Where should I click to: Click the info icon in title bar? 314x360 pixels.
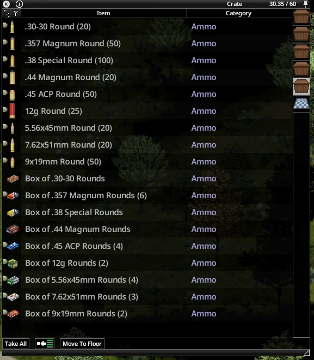click(19, 4)
